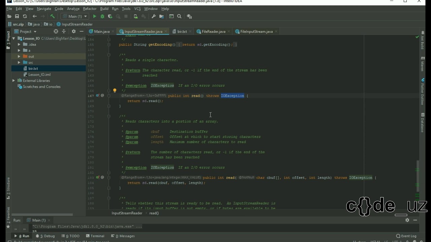
Task: Expand External Libraries node
Action: 14,81
